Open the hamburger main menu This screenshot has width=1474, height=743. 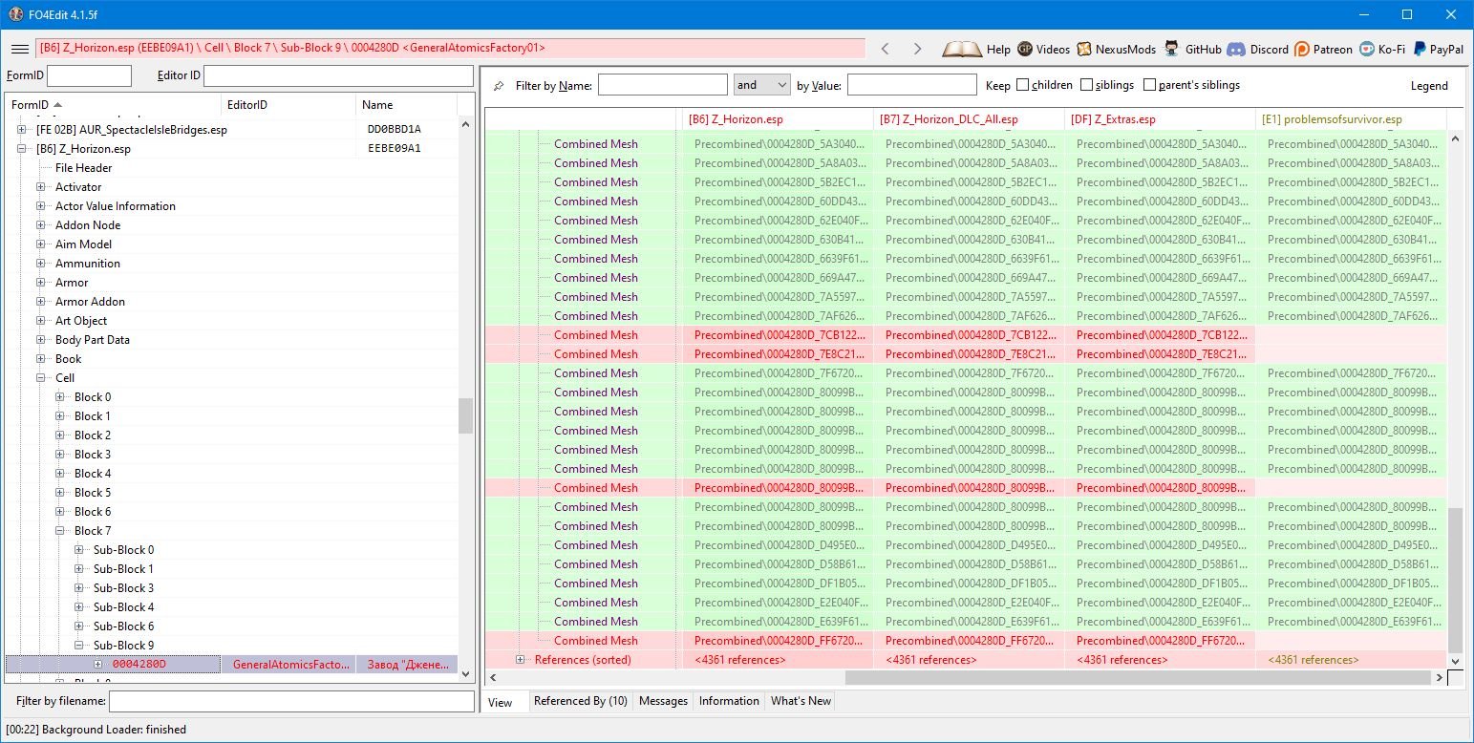click(19, 49)
